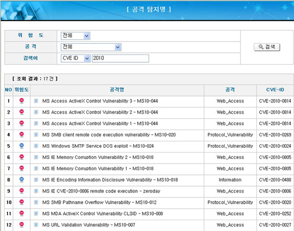Open document icon for IE CVE-2010-0806 zeroday
294x231 pixels.
(36, 191)
